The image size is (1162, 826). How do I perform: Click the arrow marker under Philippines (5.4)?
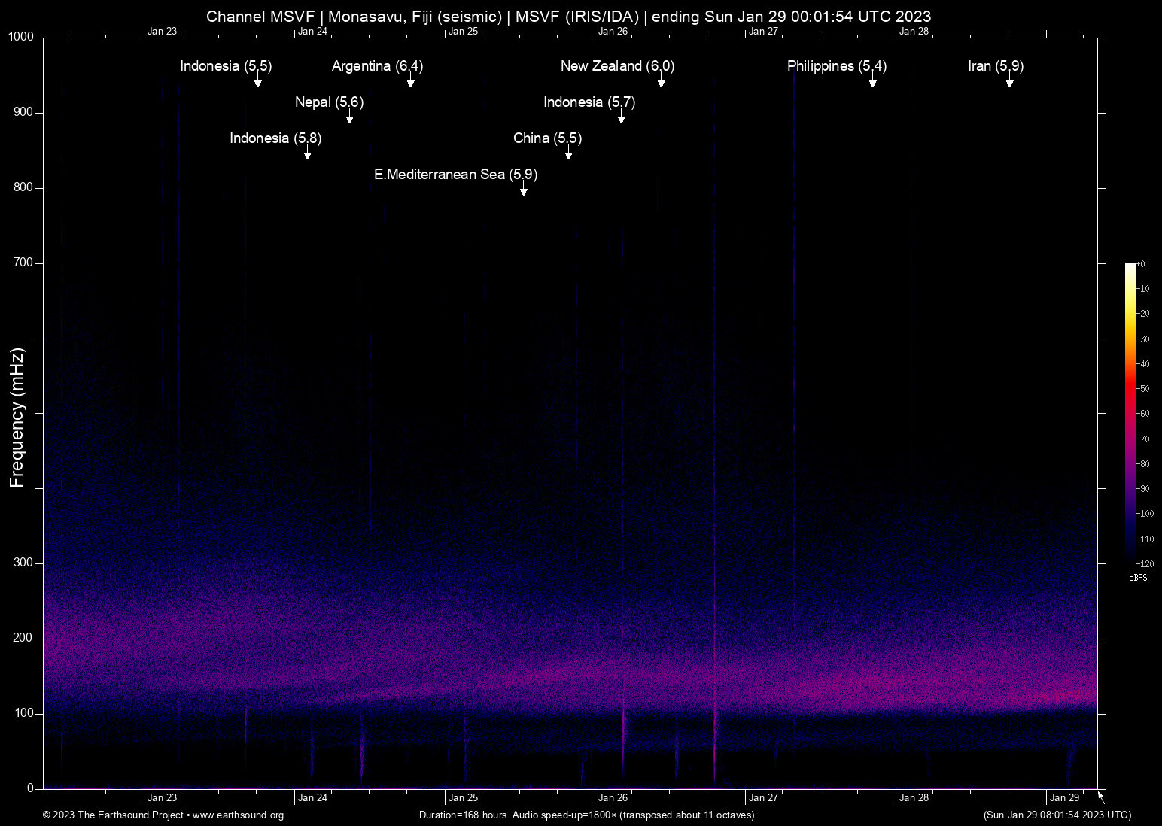[872, 80]
